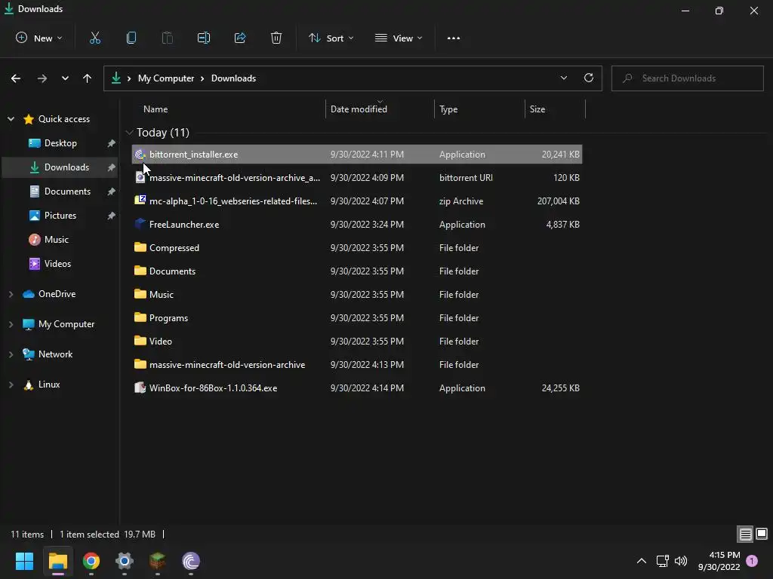
Task: Go up one folder level arrow
Action: coord(88,78)
